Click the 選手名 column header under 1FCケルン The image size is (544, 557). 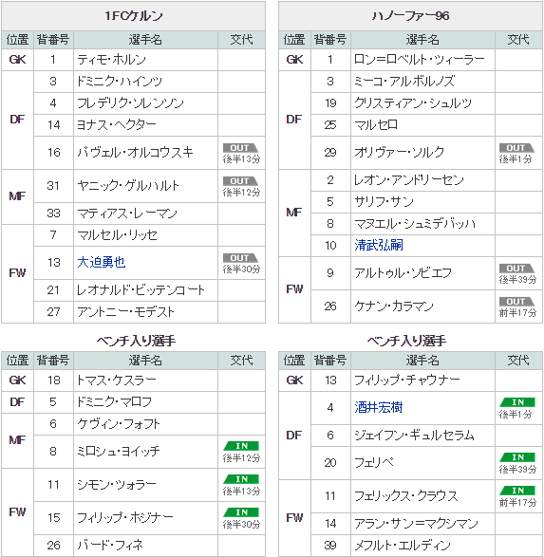(145, 40)
